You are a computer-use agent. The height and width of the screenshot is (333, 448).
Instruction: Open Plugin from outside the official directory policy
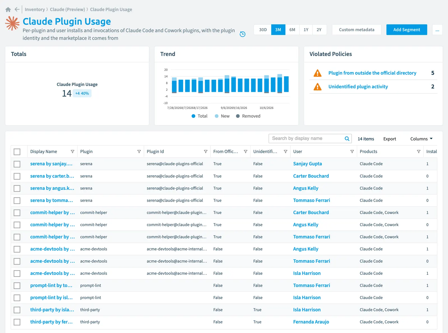372,73
